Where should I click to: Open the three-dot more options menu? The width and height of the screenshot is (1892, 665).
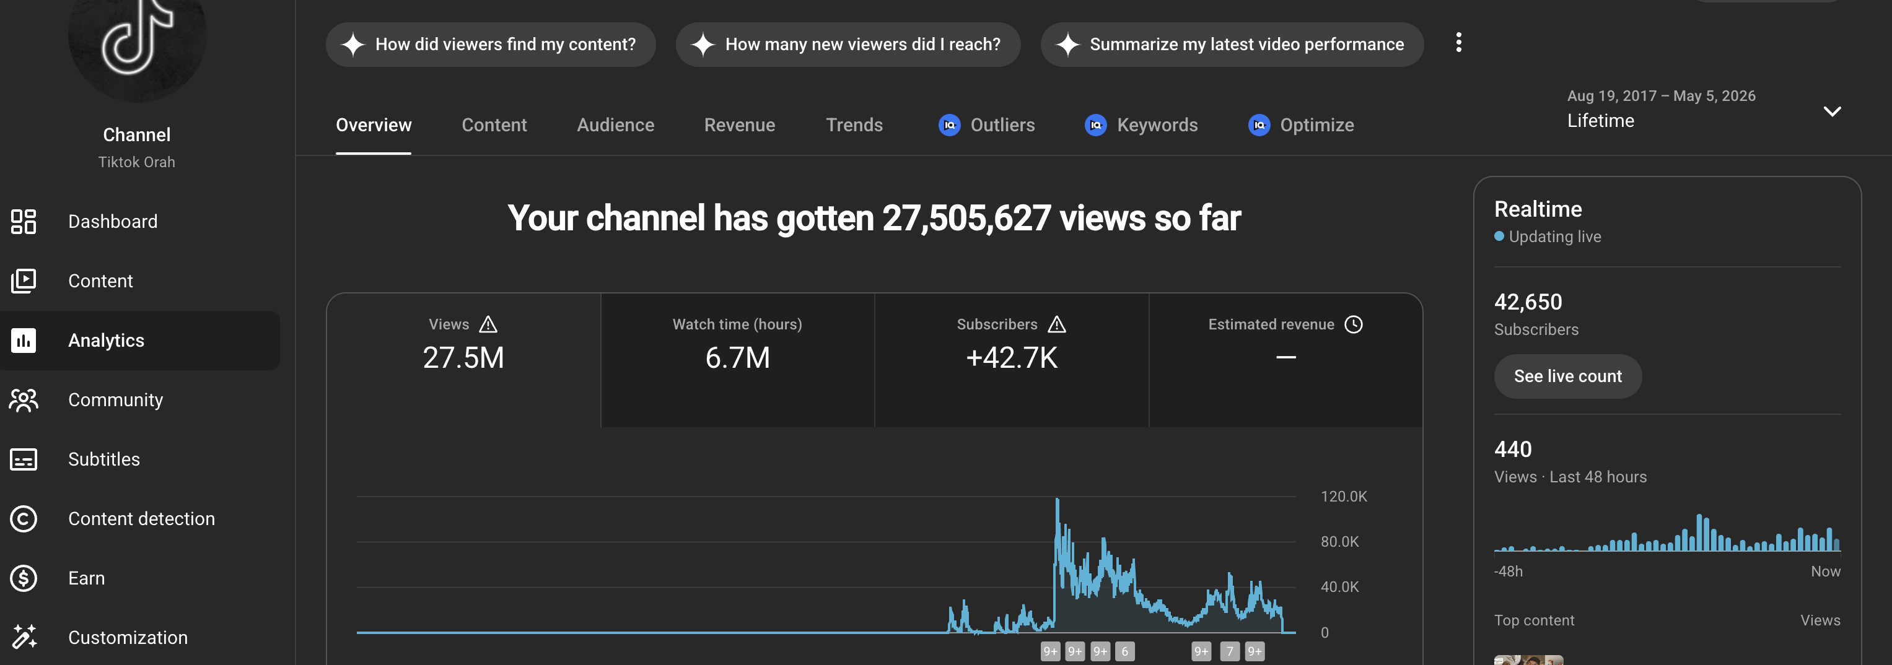click(x=1459, y=43)
